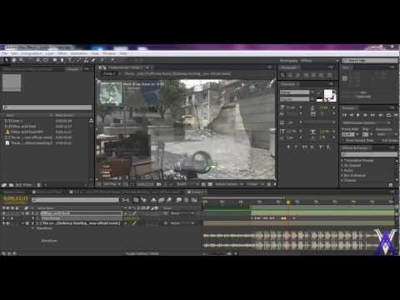Take snapshot with viewer camera icon

click(158, 184)
